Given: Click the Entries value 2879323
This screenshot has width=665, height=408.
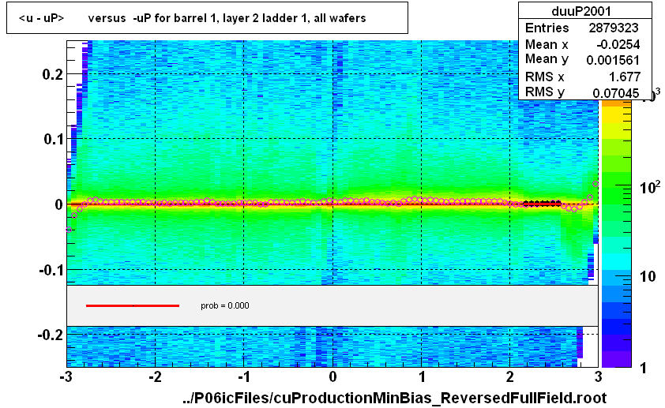Looking at the screenshot, I should click(x=613, y=28).
